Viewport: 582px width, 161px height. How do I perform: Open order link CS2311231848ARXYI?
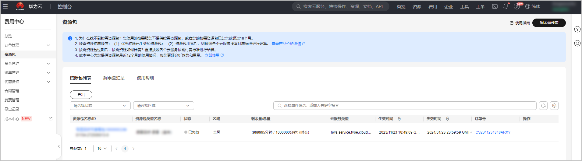click(x=493, y=132)
